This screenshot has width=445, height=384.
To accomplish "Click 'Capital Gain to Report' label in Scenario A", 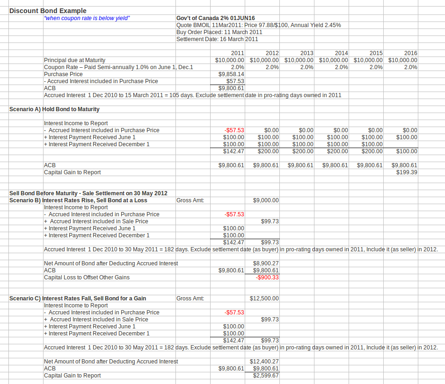I will [73, 172].
